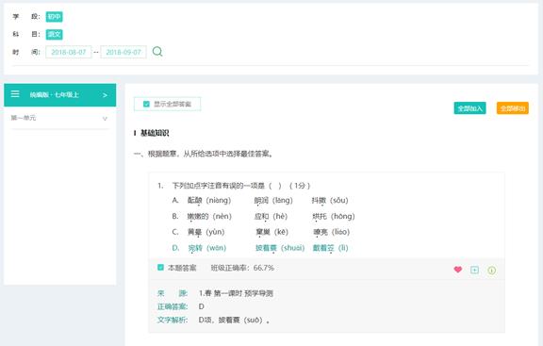Select the 语文 subject tag

pyautogui.click(x=55, y=34)
